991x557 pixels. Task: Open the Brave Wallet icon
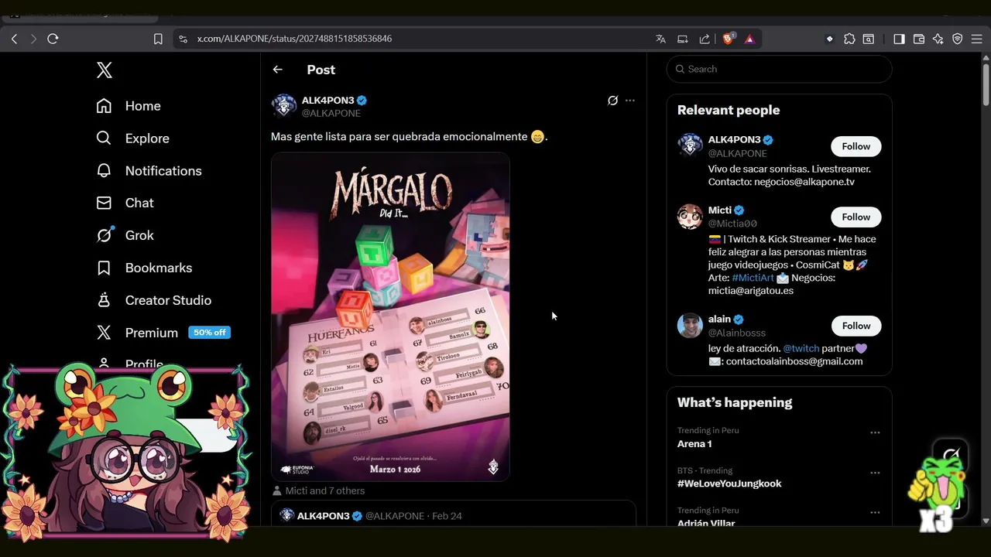[919, 39]
